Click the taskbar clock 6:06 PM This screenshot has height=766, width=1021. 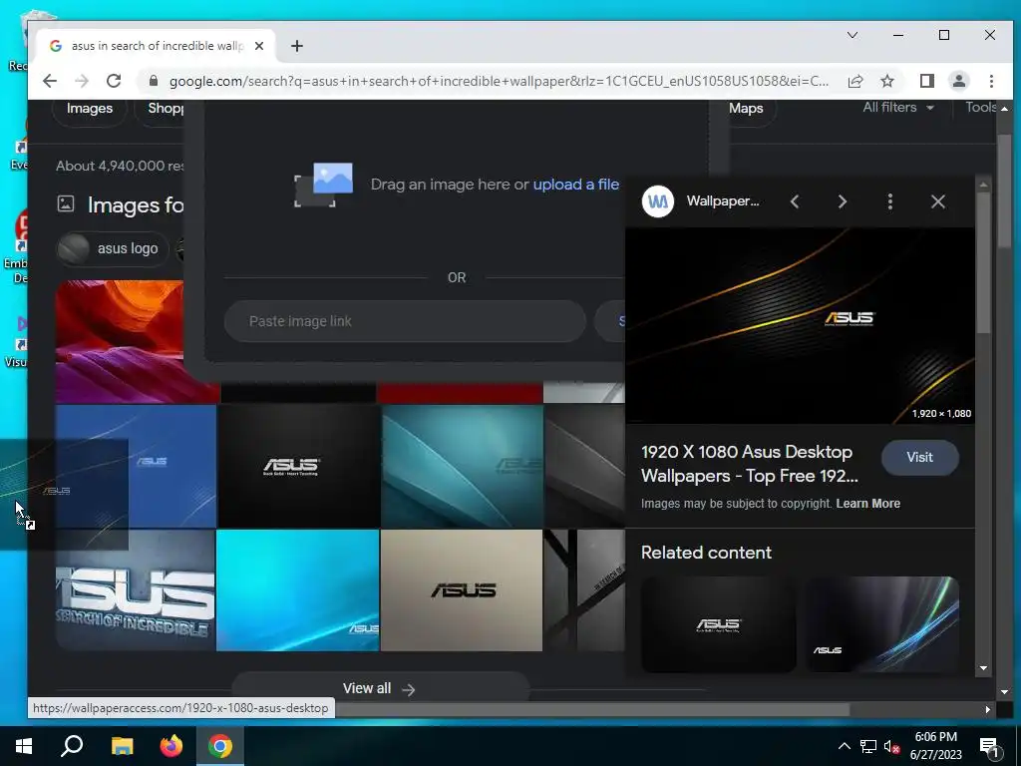click(x=935, y=737)
